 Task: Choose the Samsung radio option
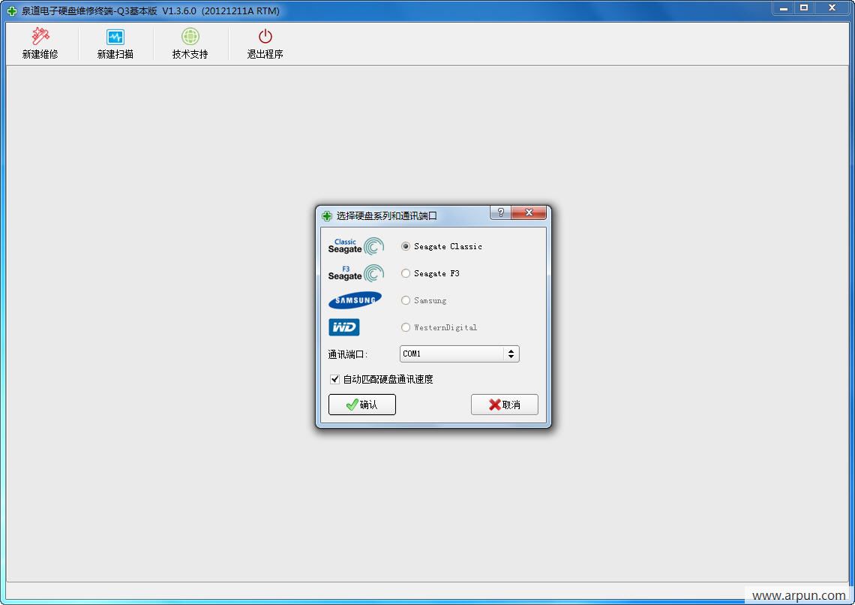click(x=405, y=300)
